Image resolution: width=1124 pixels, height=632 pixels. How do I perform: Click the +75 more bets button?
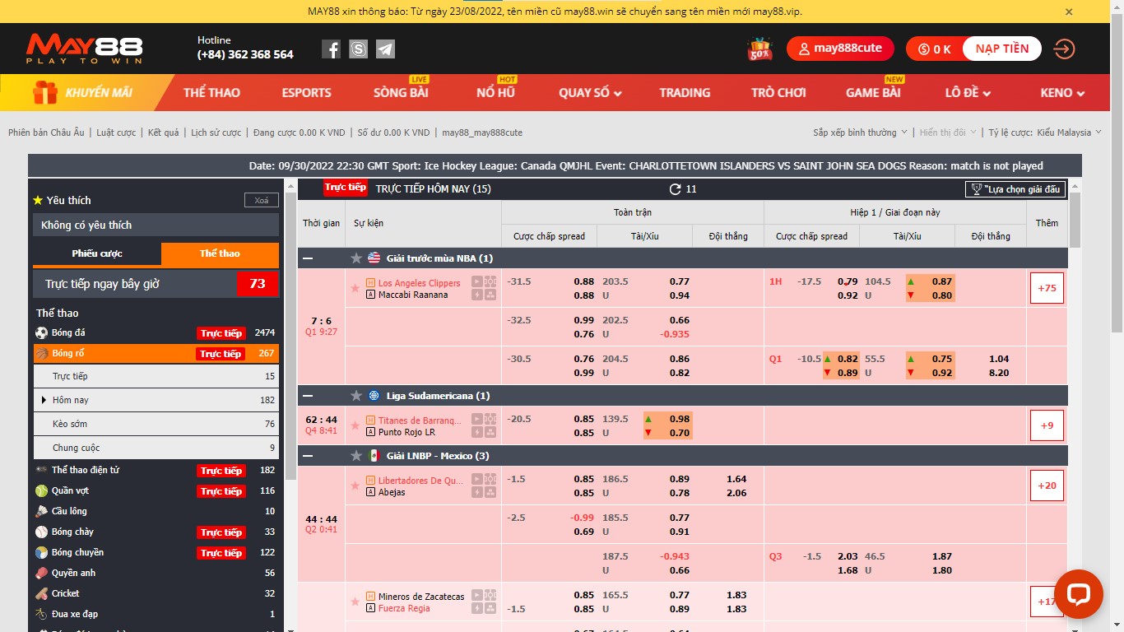(1047, 288)
